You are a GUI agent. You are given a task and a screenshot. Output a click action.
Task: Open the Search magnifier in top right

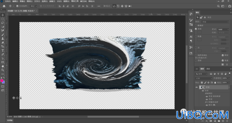pos(218,6)
